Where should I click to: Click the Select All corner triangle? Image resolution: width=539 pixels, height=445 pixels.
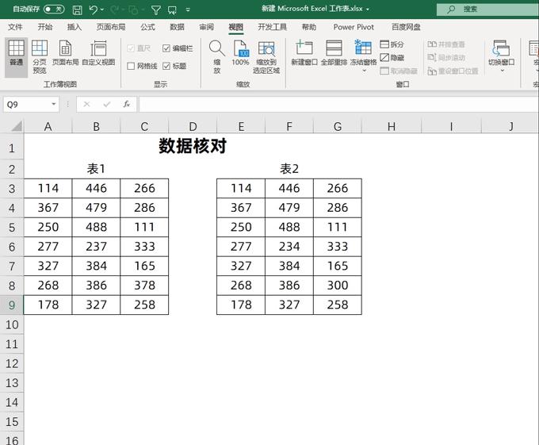pyautogui.click(x=16, y=127)
